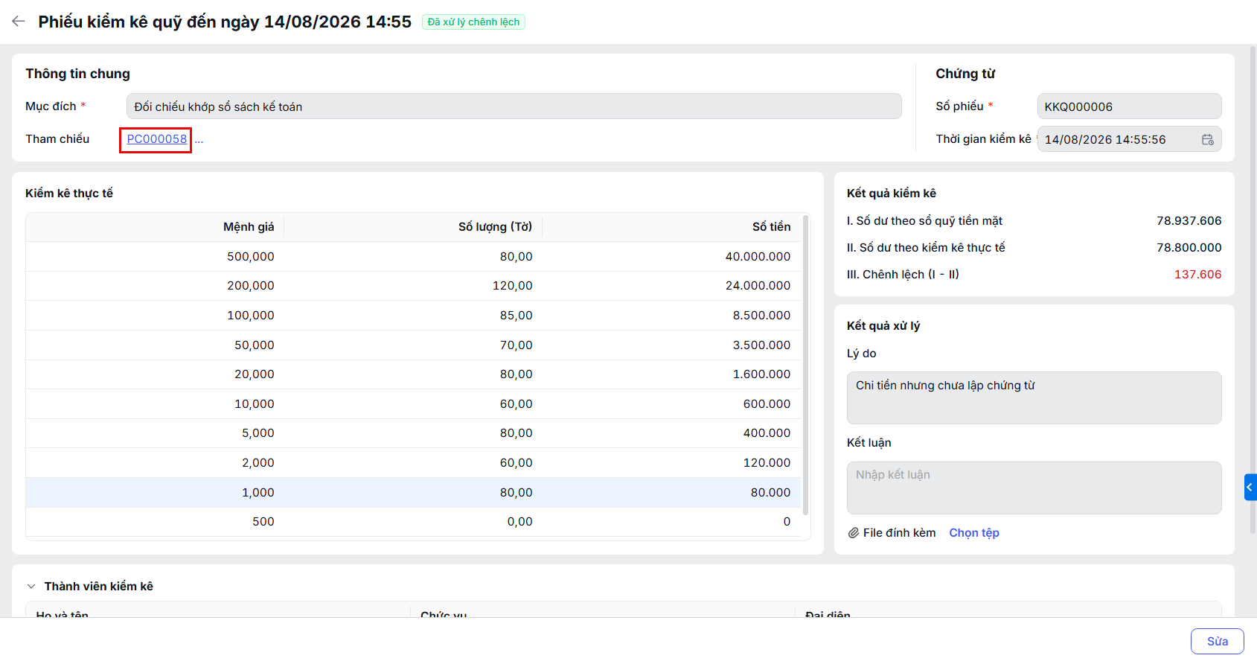Click the Lý do text area
The image size is (1257, 664).
(1034, 398)
